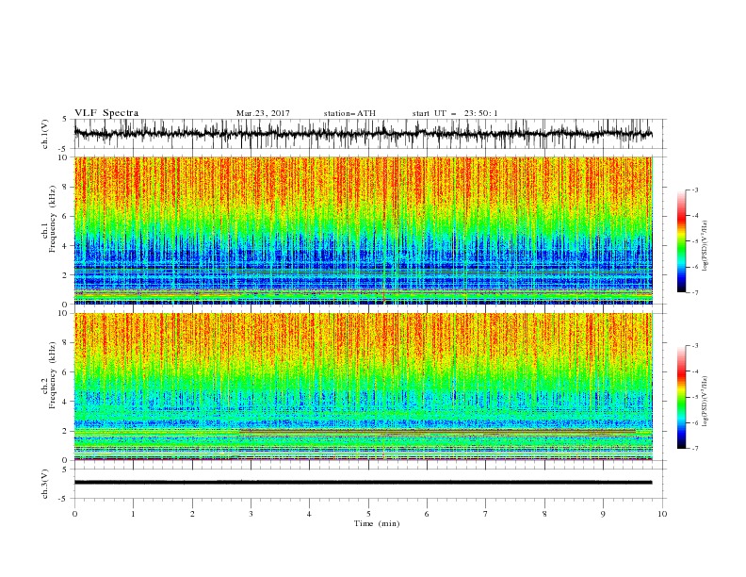The height and width of the screenshot is (577, 746).
Task: Click the time axis tick label "1"
Action: [x=133, y=514]
